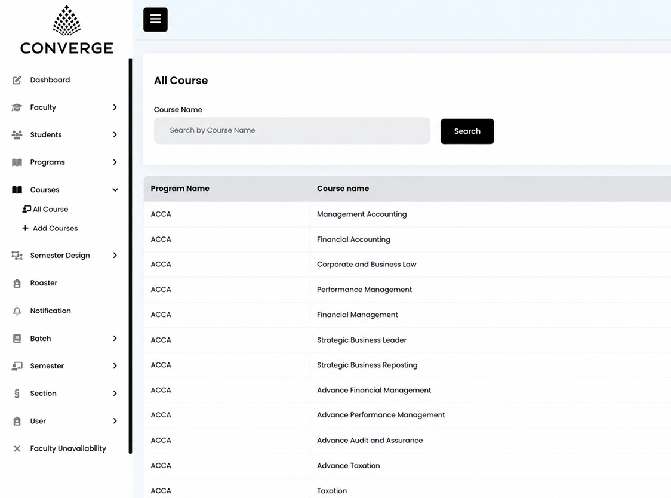Viewport: 671px width, 498px height.
Task: Click the Search by Course Name field
Action: (x=292, y=131)
